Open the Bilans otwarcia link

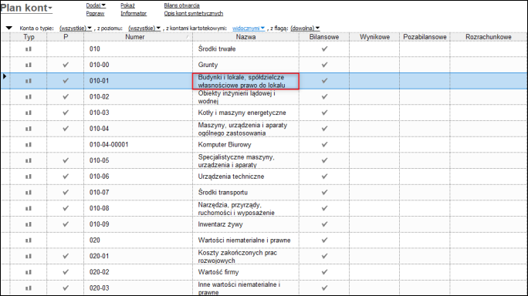(182, 5)
